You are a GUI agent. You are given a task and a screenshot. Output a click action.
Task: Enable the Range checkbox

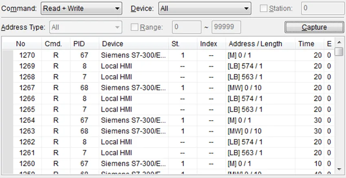(x=134, y=27)
